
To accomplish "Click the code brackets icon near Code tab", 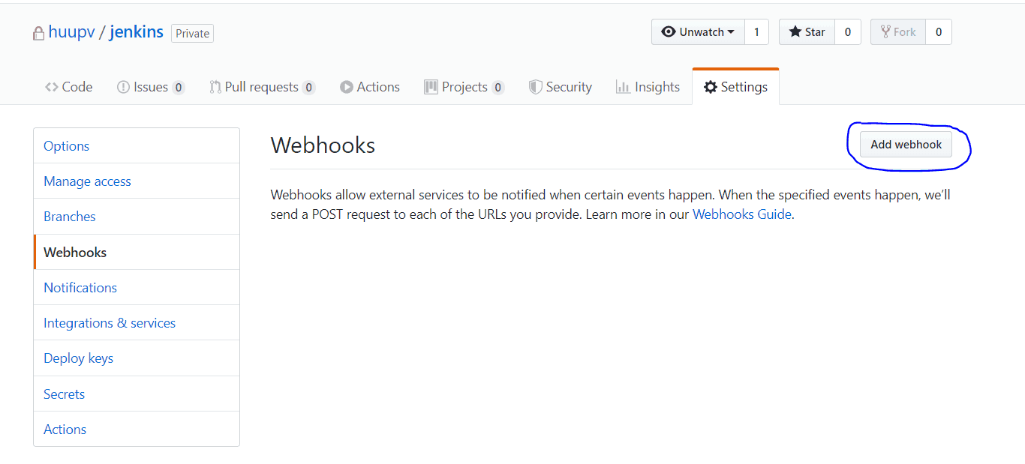I will [x=51, y=86].
